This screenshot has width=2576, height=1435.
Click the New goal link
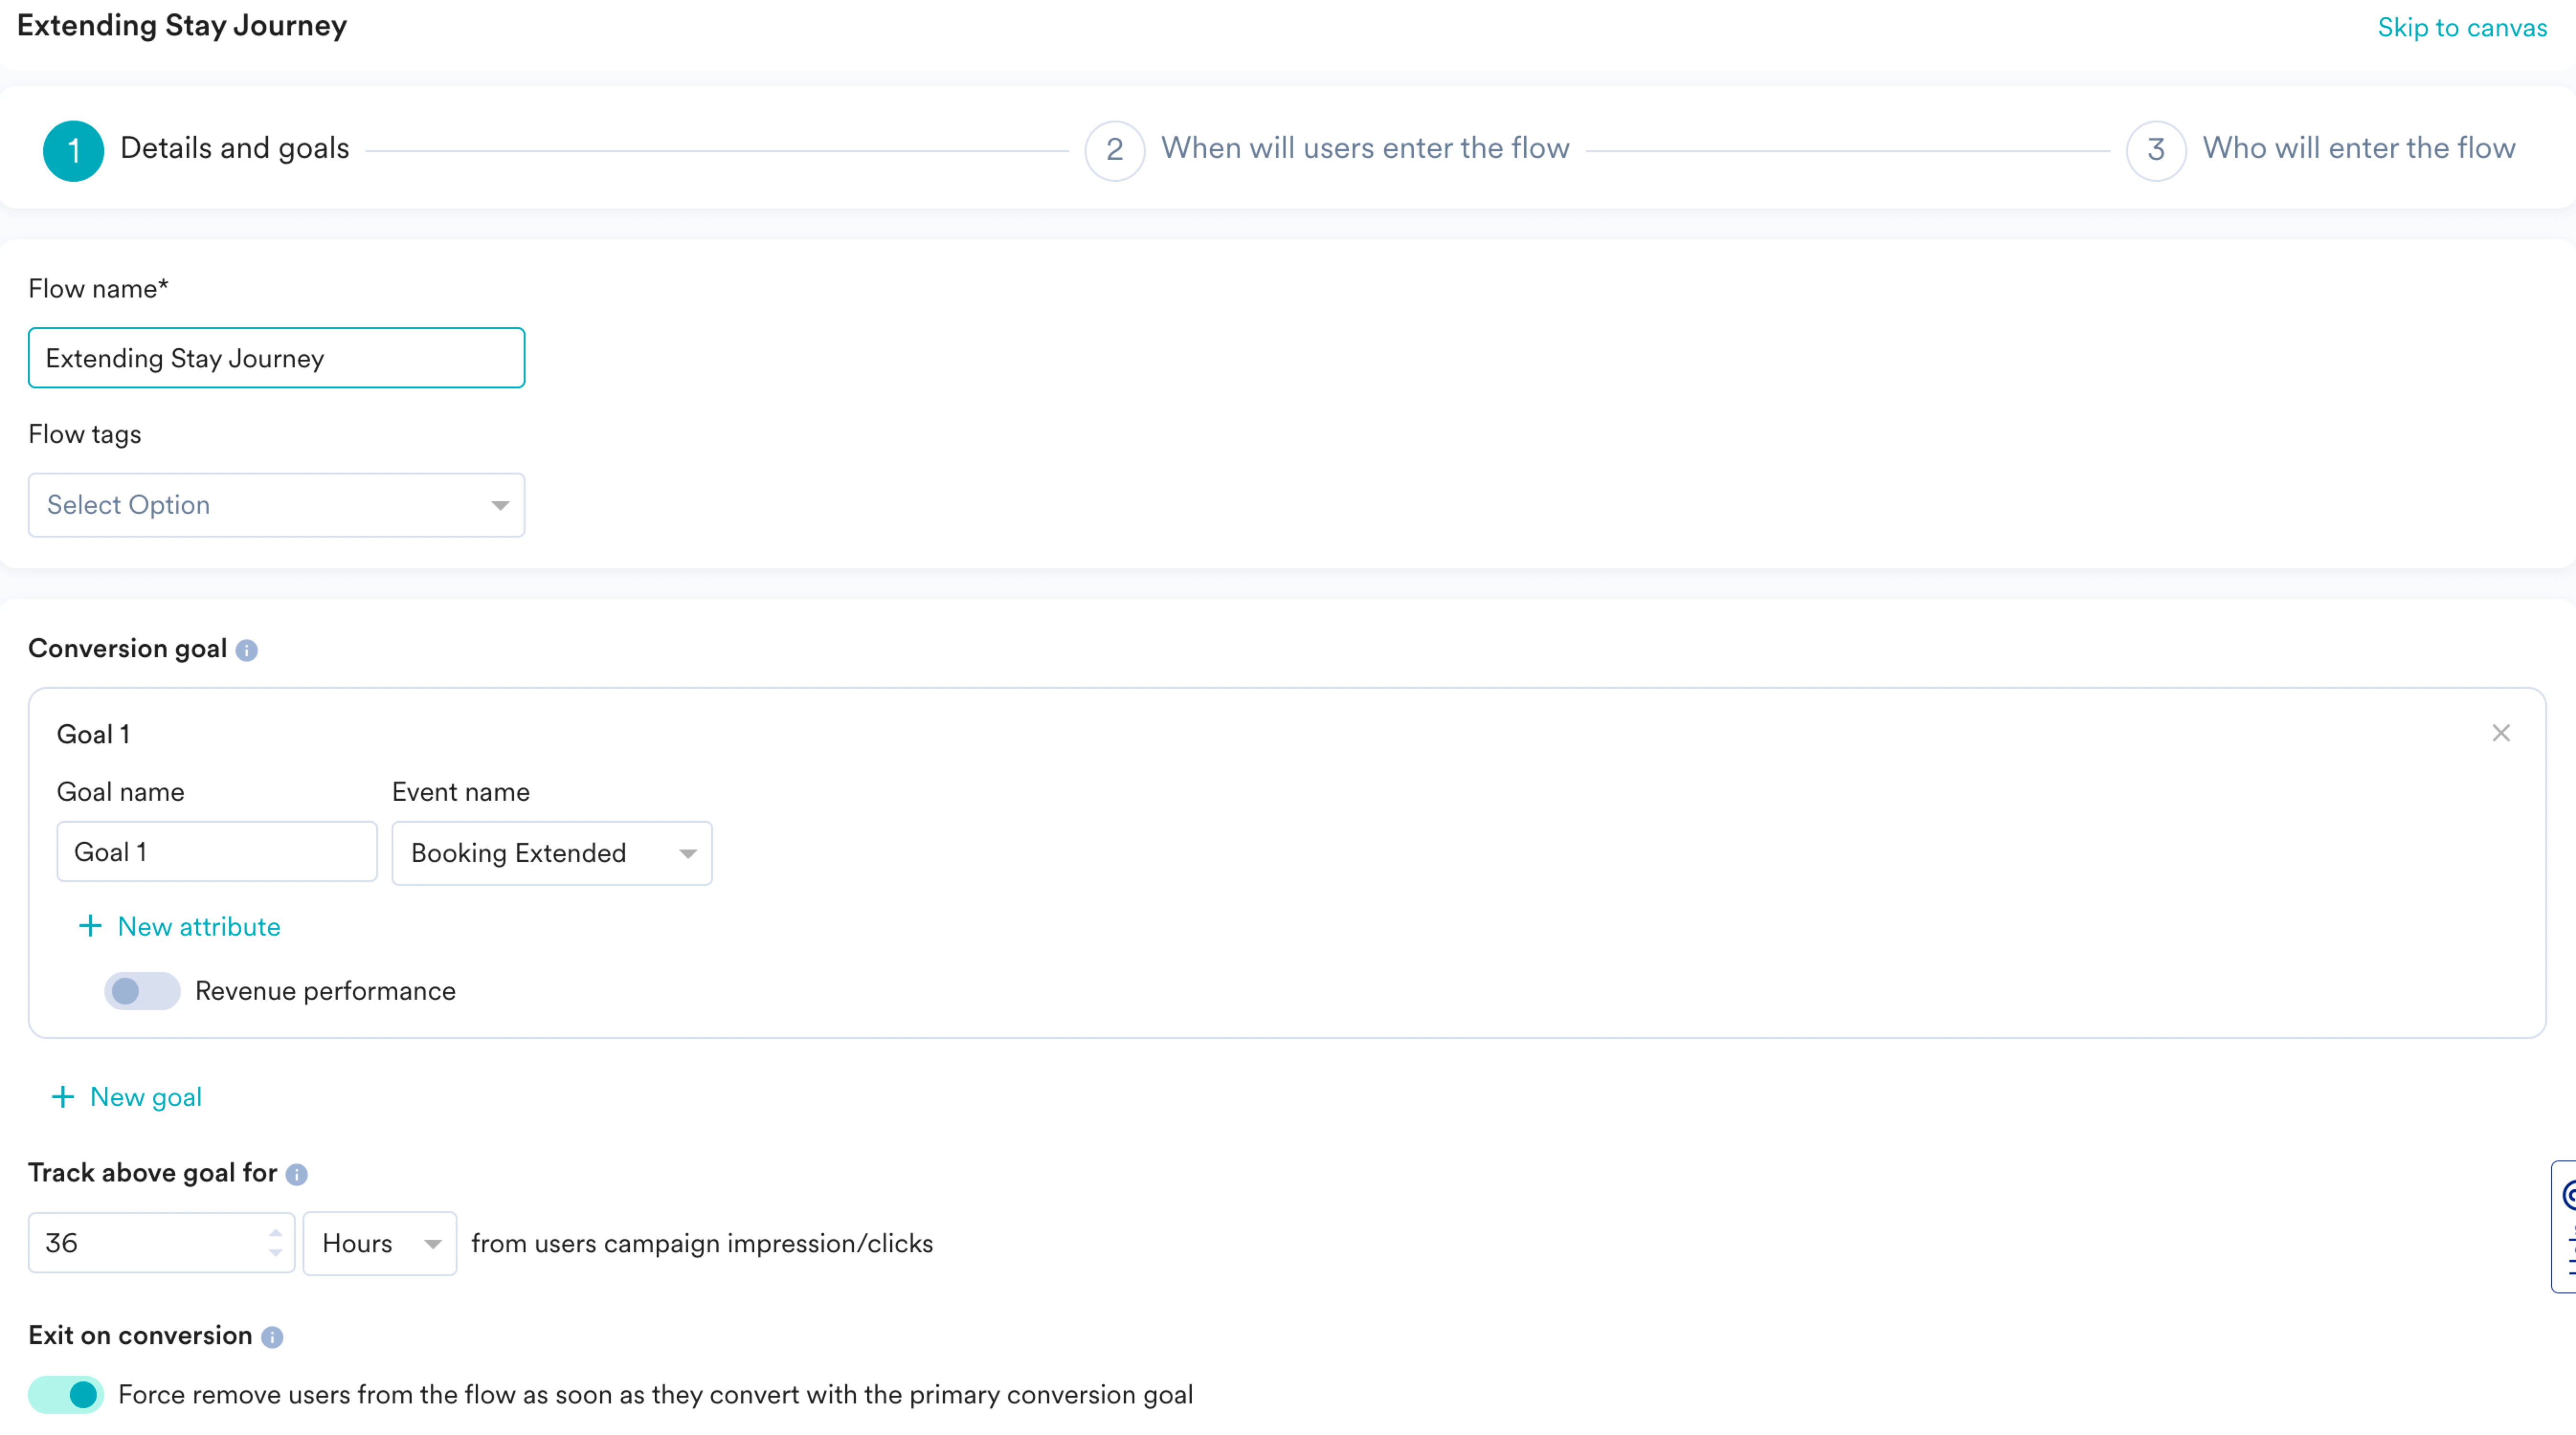coord(146,1097)
